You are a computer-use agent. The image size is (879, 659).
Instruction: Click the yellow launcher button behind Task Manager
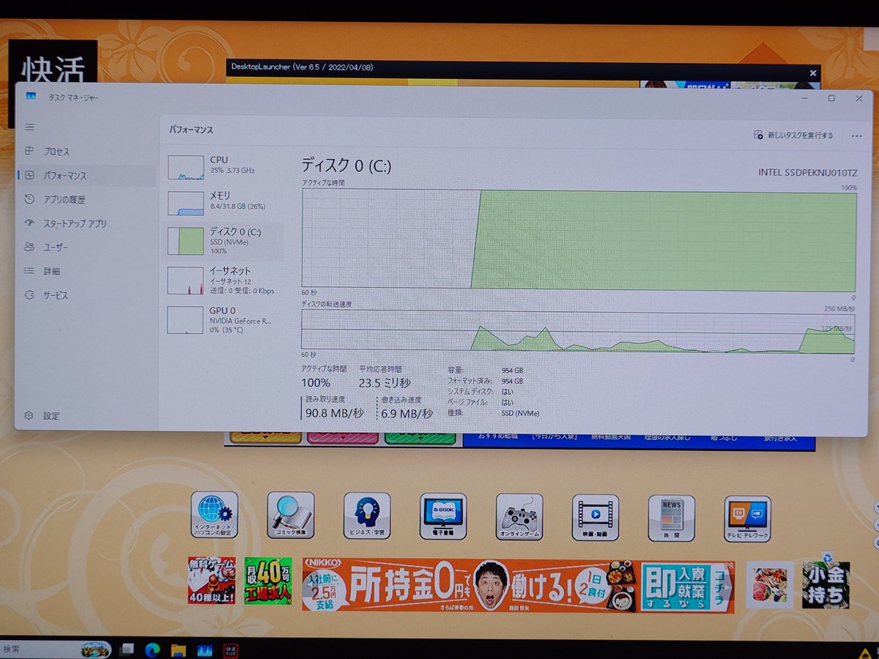pos(266,438)
